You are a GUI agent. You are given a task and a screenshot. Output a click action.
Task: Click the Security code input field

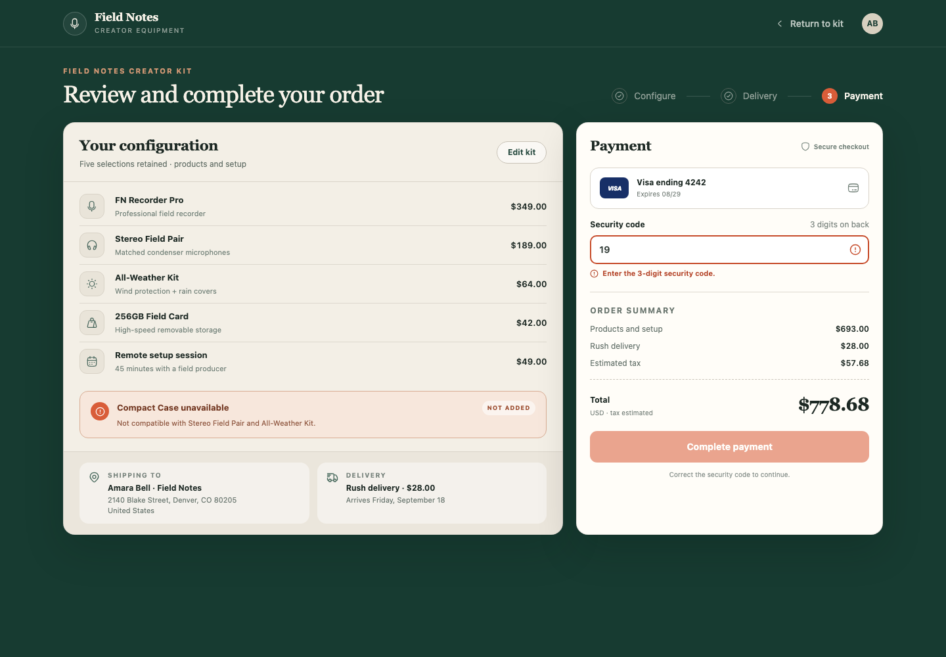[x=729, y=250]
